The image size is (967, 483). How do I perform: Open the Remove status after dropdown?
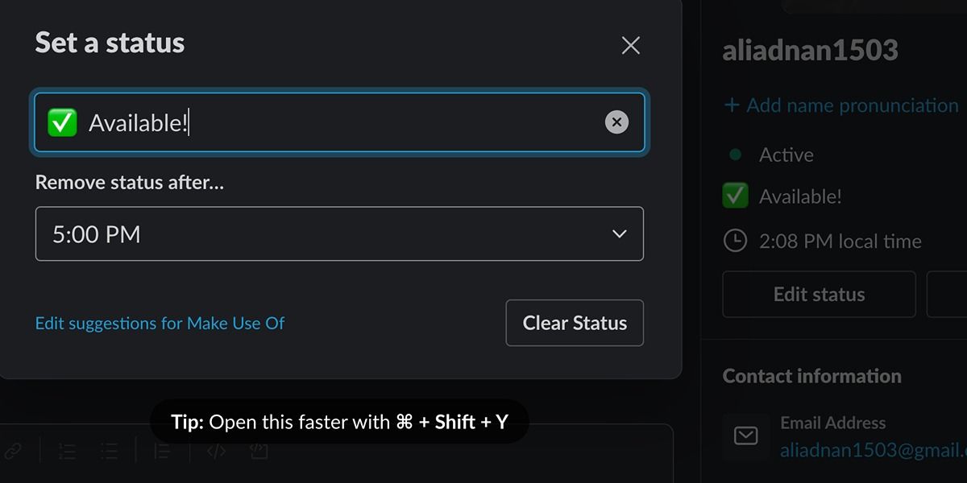pyautogui.click(x=338, y=233)
